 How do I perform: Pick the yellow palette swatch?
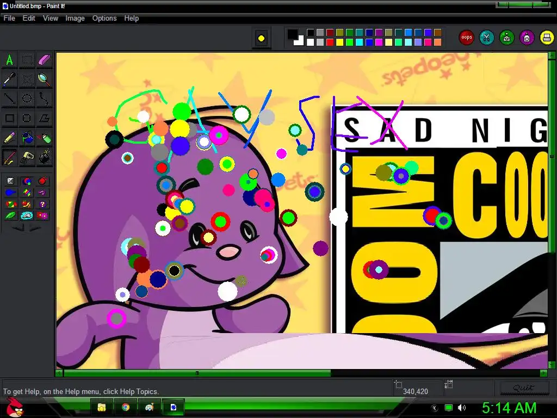coord(340,42)
